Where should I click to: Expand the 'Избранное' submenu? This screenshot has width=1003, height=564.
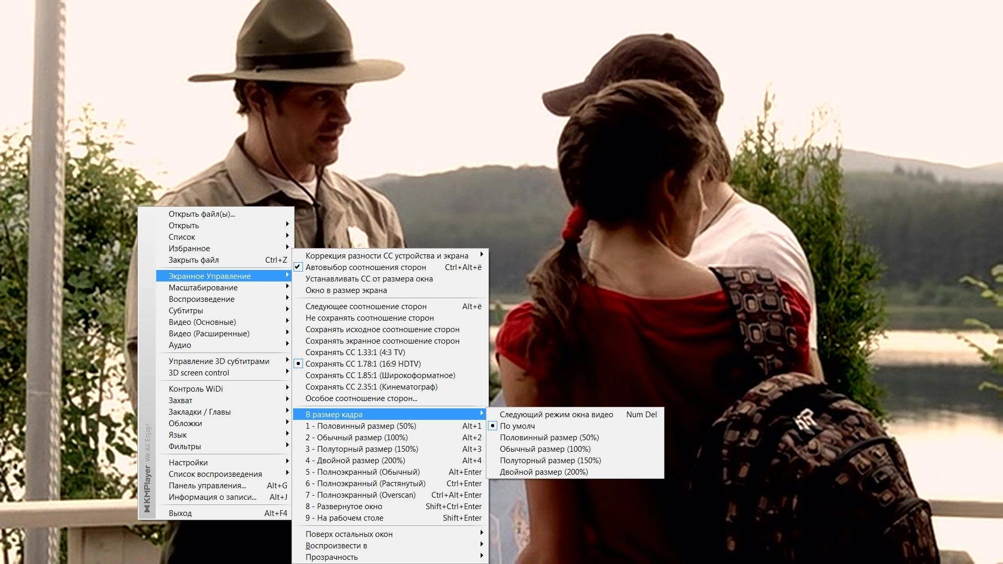point(224,248)
